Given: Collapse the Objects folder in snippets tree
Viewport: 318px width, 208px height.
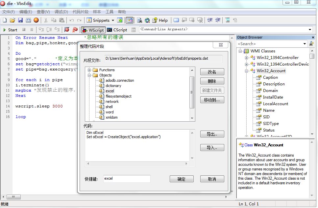Looking at the screenshot, I should pos(89,75).
